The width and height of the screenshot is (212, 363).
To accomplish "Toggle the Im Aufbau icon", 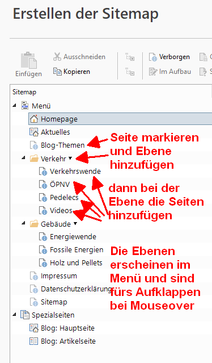I will [x=153, y=72].
